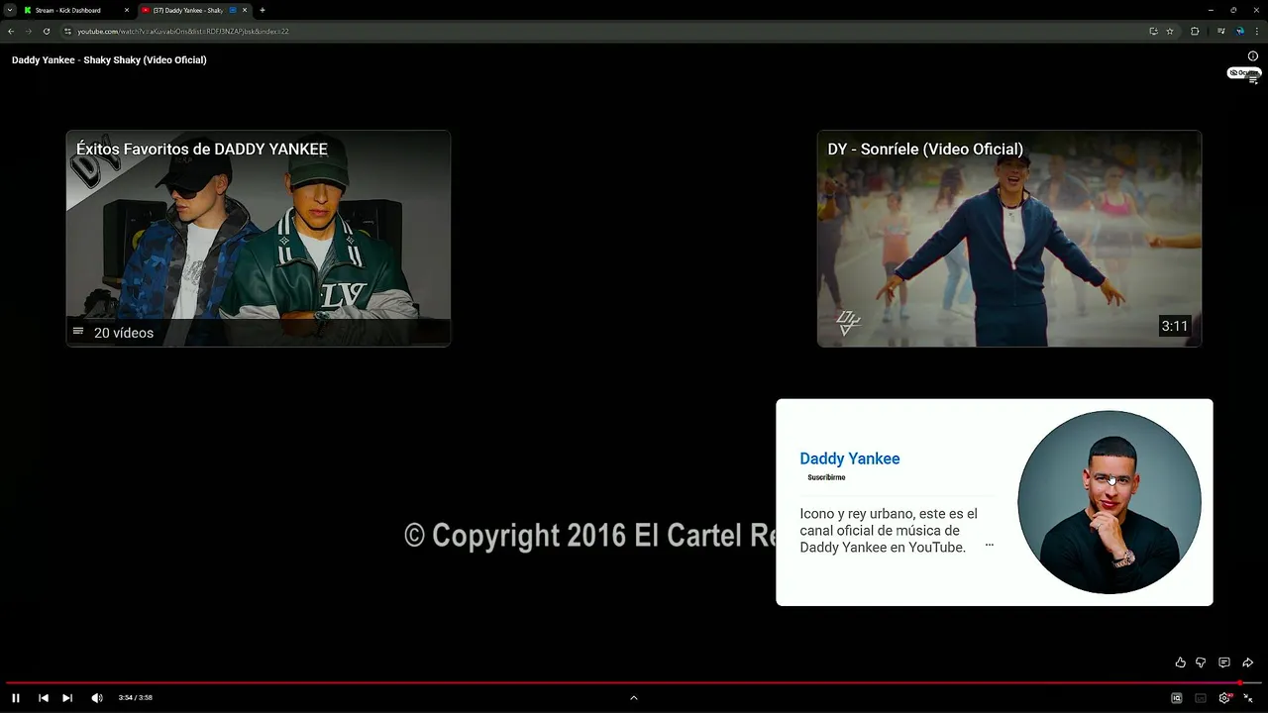Close the YouTube tab
This screenshot has height=713, width=1268.
245,10
